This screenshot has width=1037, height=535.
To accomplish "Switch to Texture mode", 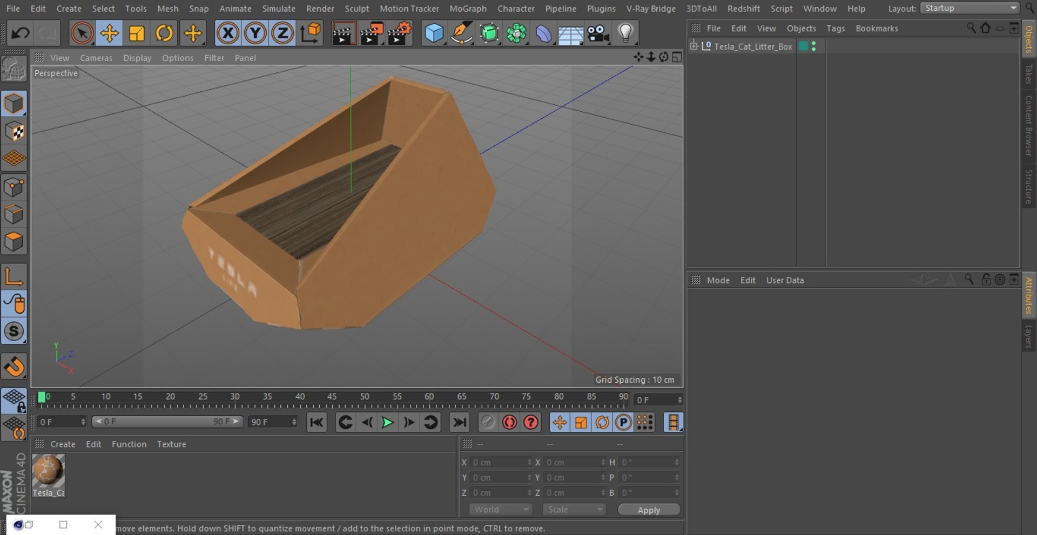I will coord(14,131).
